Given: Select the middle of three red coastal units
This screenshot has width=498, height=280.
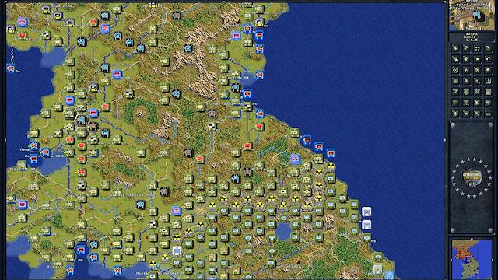Looking at the screenshot, I should (319, 146).
